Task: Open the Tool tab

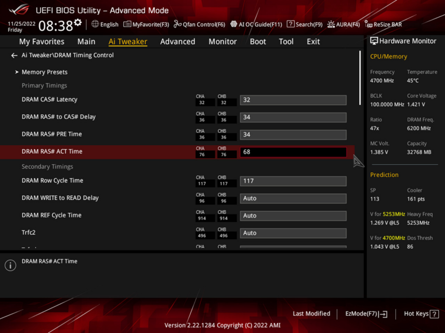Action: [286, 42]
